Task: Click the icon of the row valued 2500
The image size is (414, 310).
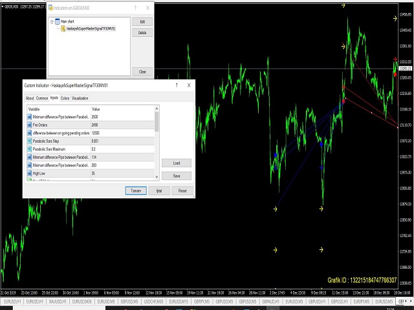Action: click(x=29, y=117)
